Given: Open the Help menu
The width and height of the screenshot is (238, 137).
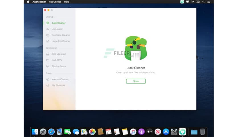Looking at the screenshot, I should pos(67,2).
